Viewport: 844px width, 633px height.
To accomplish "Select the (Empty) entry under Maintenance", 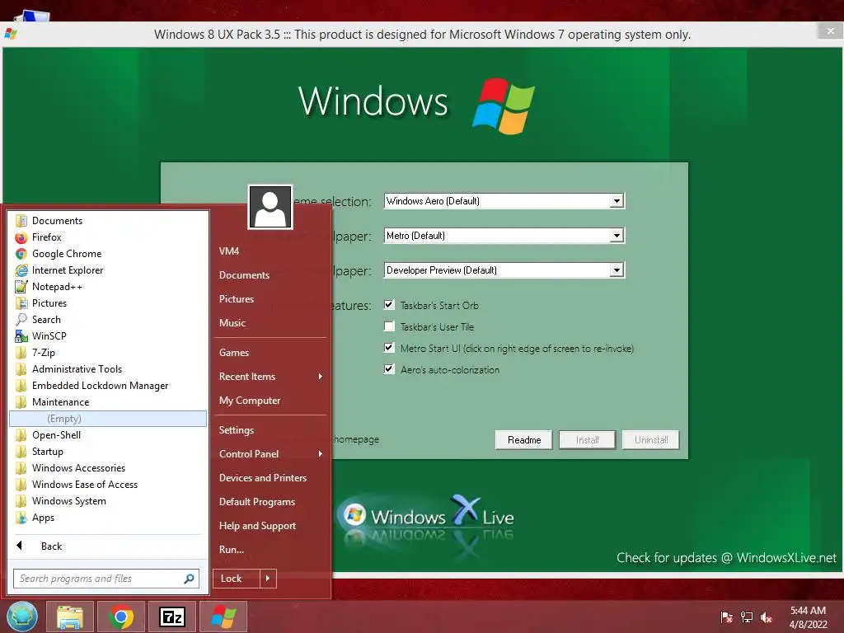I will pyautogui.click(x=108, y=419).
